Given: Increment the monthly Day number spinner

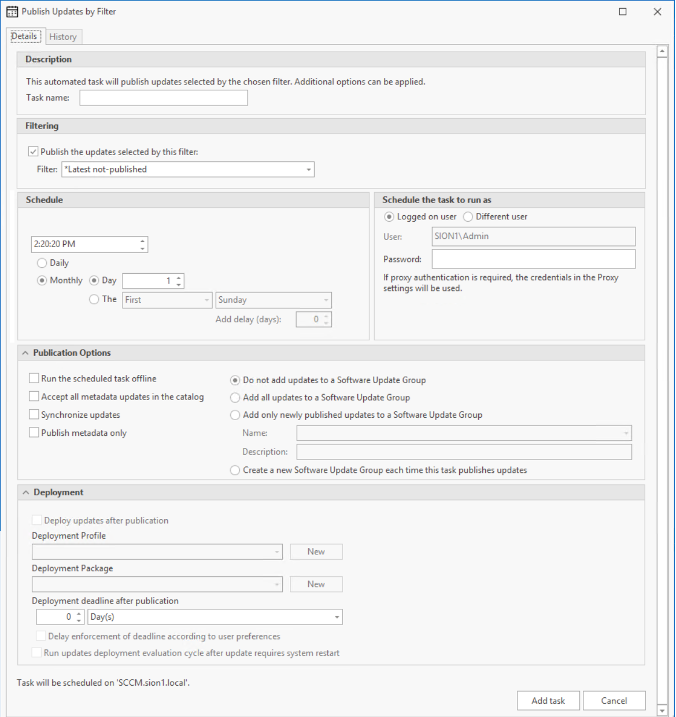Looking at the screenshot, I should [179, 278].
